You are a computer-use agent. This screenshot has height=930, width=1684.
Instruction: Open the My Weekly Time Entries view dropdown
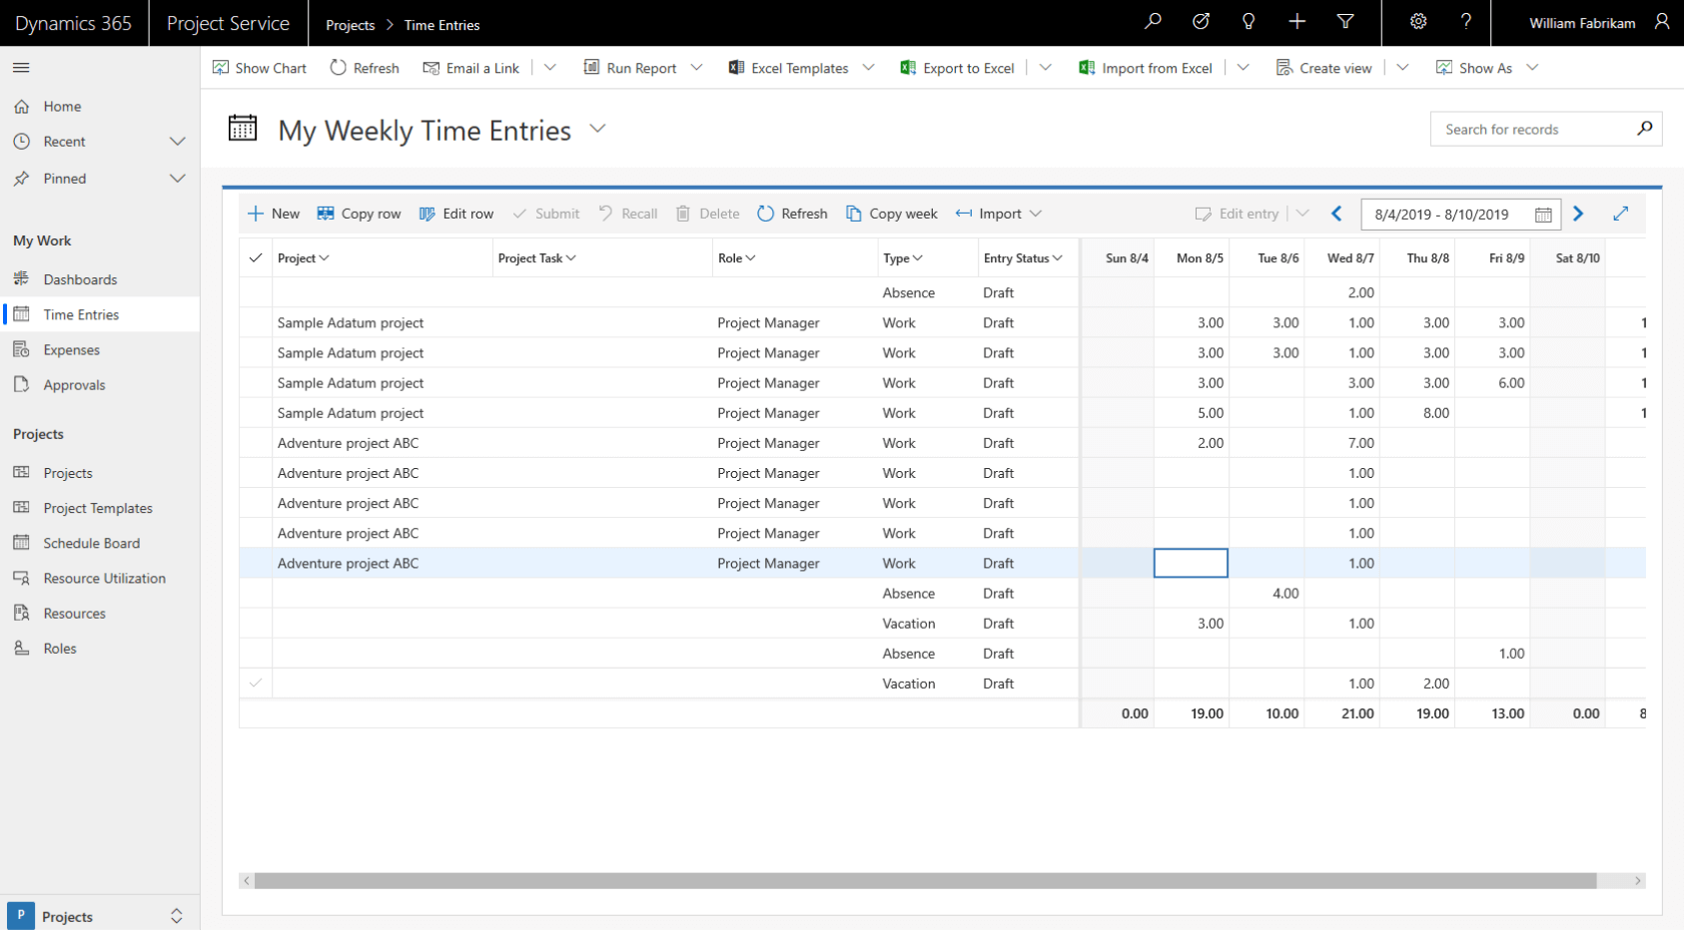click(597, 129)
